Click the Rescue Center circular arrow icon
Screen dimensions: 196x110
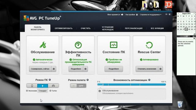coord(149,45)
